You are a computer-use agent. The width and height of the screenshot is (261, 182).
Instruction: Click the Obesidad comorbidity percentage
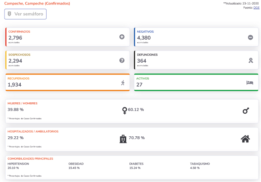click(x=74, y=168)
